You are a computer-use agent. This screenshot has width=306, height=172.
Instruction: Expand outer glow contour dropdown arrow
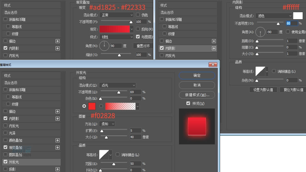coord(110,155)
